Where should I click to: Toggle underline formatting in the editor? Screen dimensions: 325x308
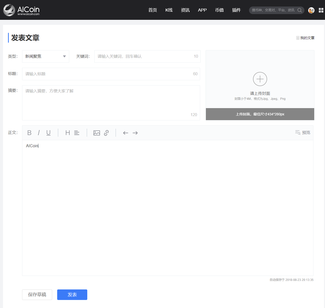coord(48,133)
